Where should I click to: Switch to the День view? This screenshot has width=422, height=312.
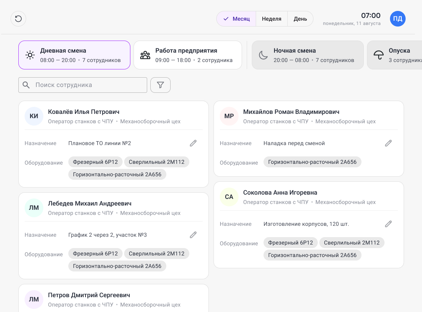[300, 19]
